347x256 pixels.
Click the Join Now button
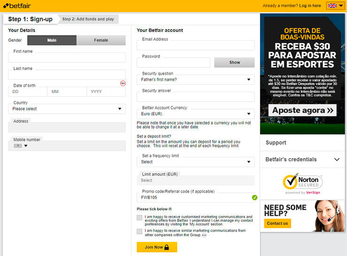point(157,247)
